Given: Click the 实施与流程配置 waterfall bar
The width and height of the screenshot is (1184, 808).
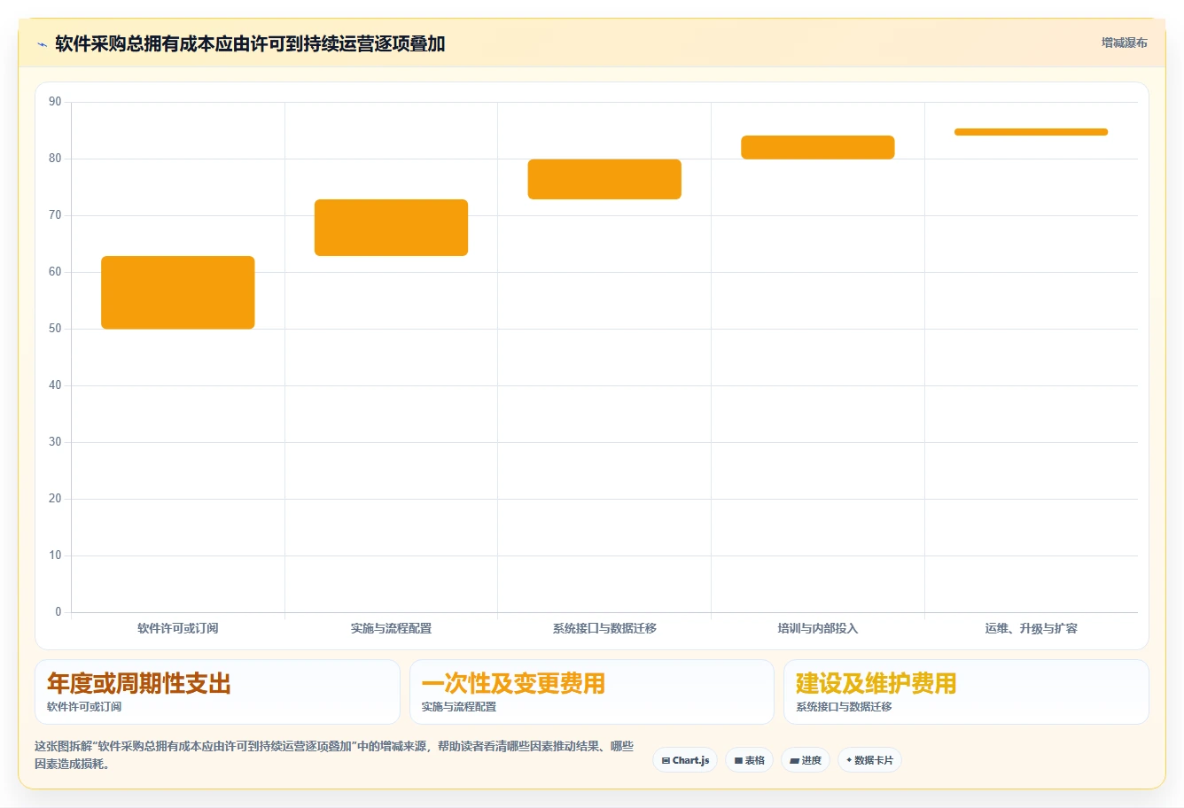Looking at the screenshot, I should click(391, 228).
